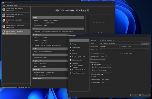Select Zeitsynchronisierung Ohne

(92, 77)
